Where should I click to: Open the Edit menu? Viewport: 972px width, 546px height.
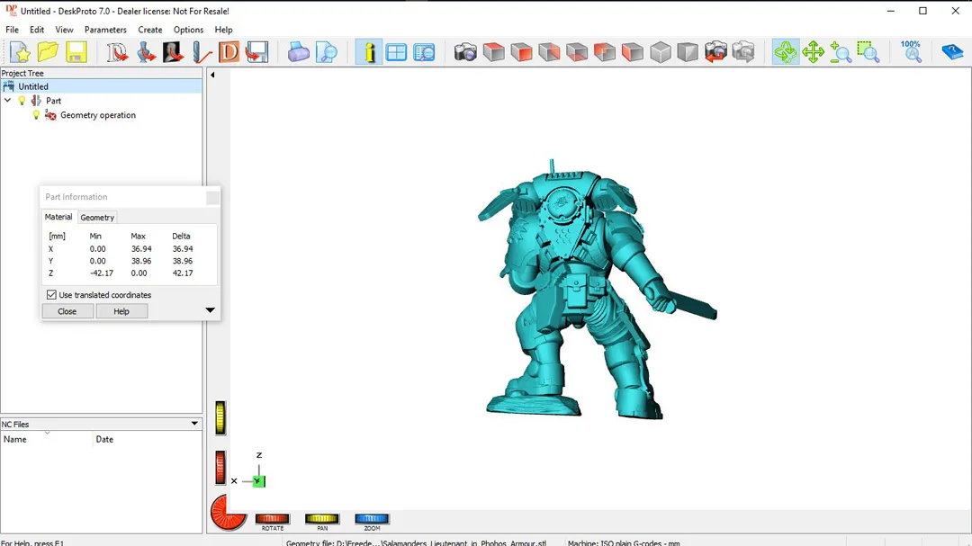pos(37,30)
